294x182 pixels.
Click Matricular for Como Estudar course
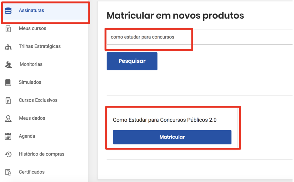click(172, 137)
